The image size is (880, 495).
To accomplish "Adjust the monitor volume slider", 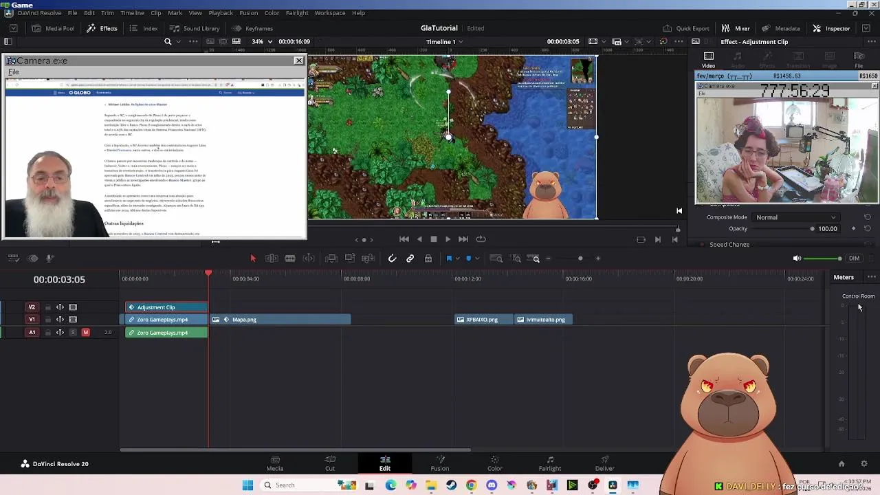I will point(823,258).
